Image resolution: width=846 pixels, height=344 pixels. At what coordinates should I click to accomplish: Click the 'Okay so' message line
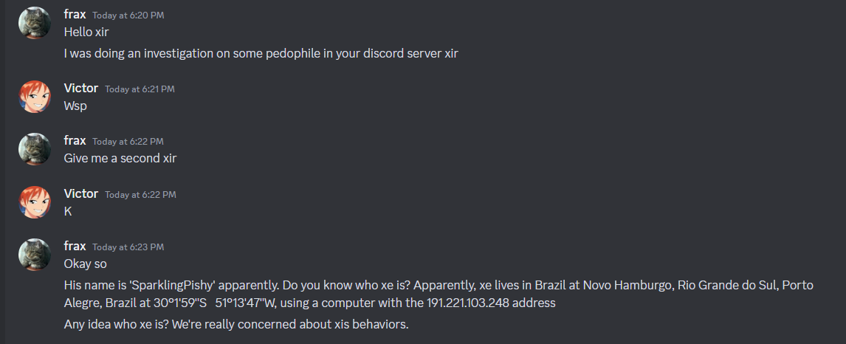coord(85,264)
